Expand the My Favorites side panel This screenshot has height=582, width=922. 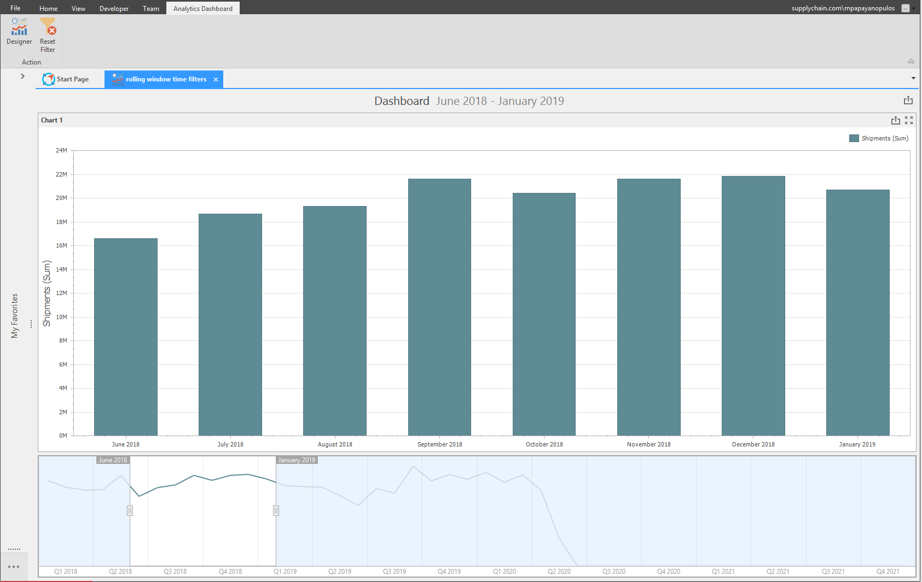(x=22, y=76)
